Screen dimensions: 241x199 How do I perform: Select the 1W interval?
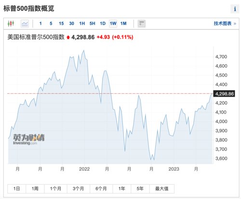click(113, 24)
